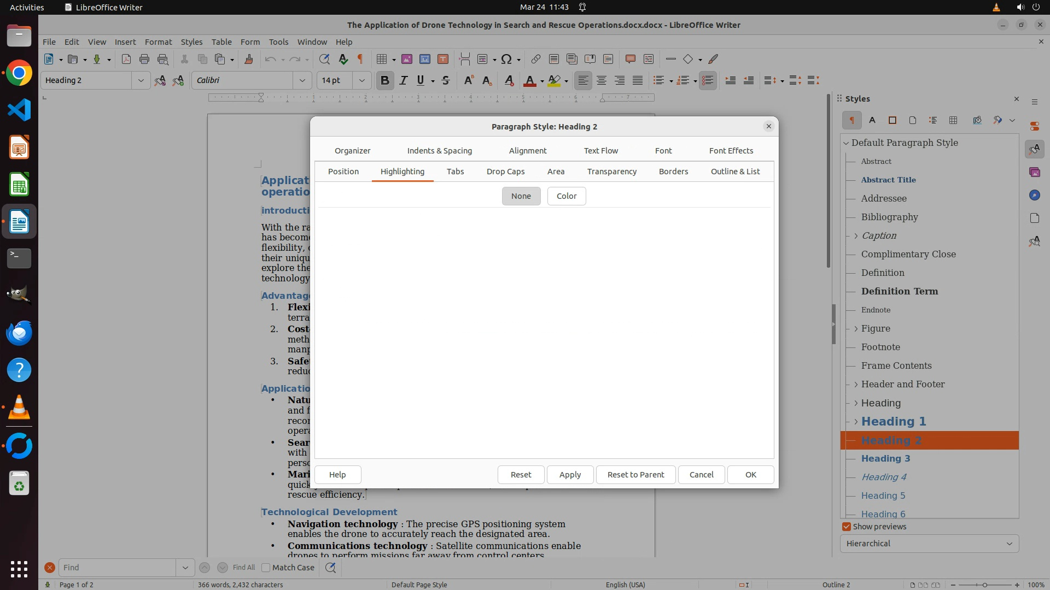
Task: Click the Strikethrough icon in toolbar
Action: pyautogui.click(x=446, y=80)
